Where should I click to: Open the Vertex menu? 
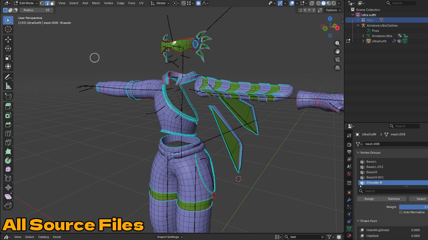(x=108, y=3)
